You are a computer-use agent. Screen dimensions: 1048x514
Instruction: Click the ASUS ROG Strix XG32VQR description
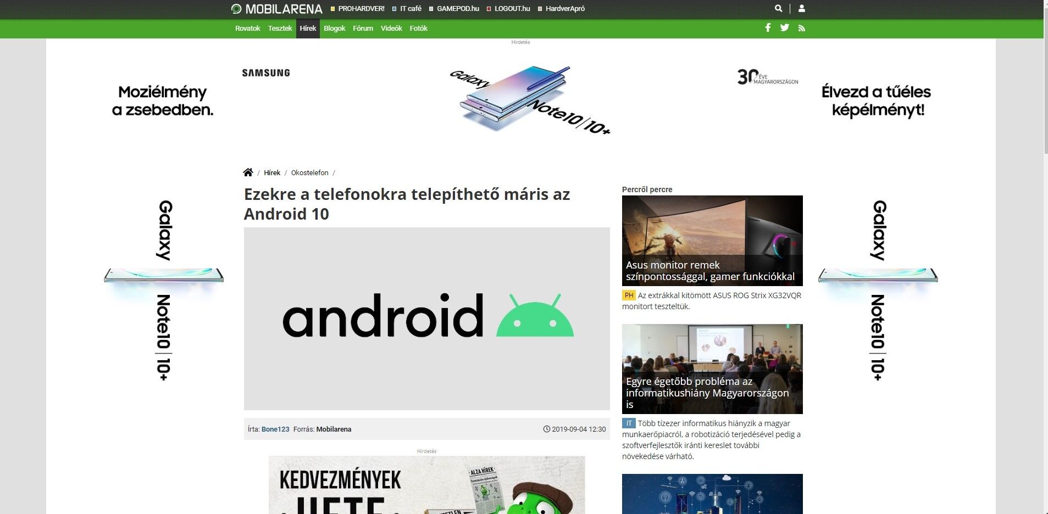[x=712, y=301]
